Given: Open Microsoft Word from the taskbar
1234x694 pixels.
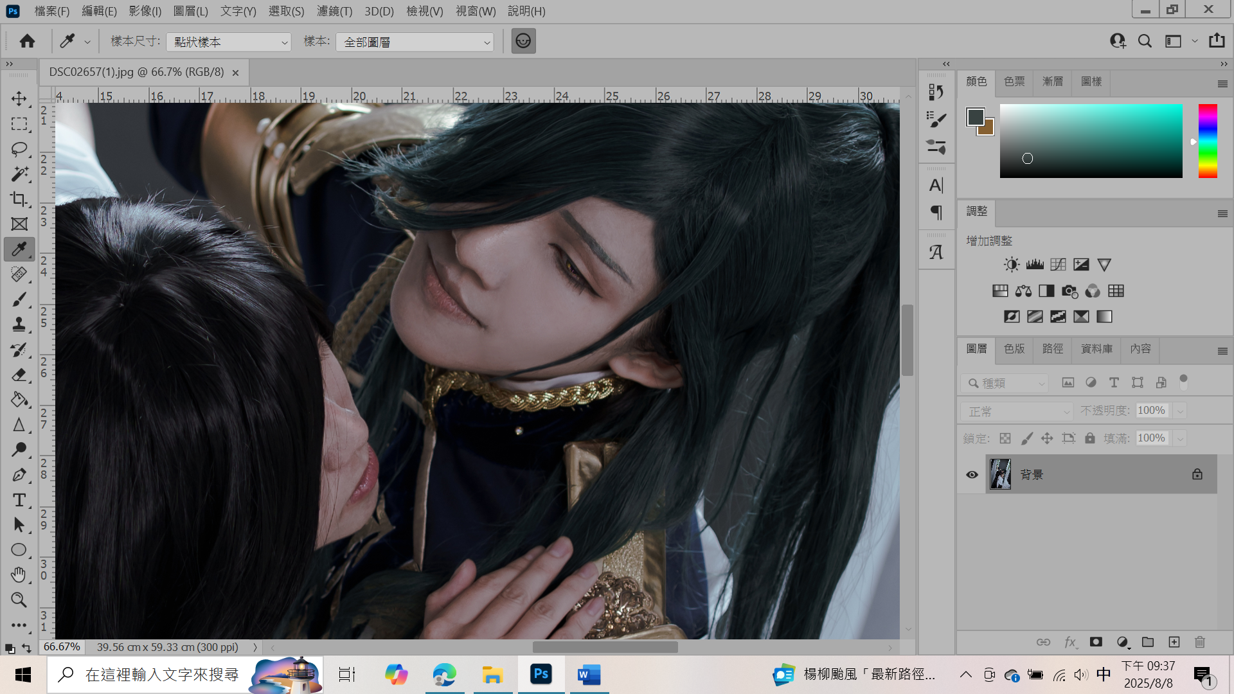Looking at the screenshot, I should tap(588, 675).
